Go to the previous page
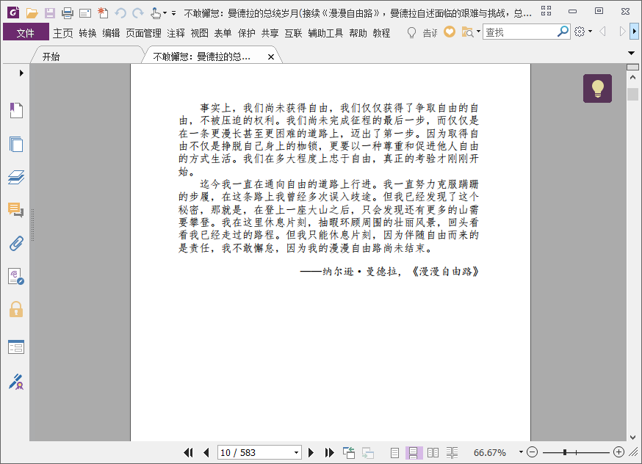642x464 pixels. [x=206, y=452]
